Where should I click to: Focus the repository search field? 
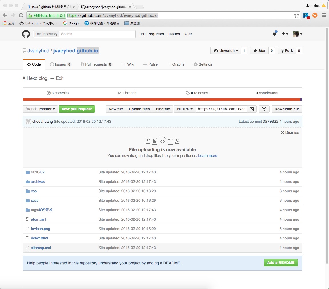97,34
